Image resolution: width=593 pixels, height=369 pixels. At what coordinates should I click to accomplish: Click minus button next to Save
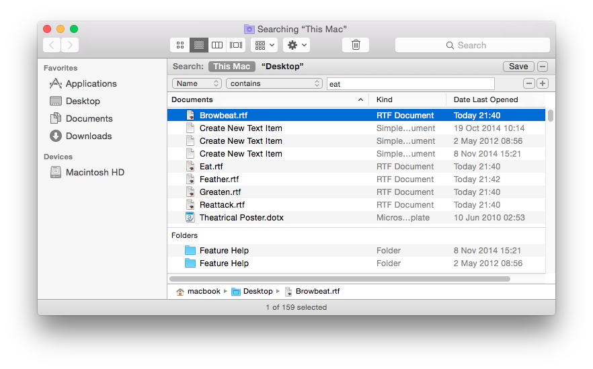pyautogui.click(x=543, y=67)
